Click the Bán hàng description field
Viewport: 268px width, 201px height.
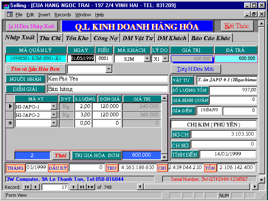tap(108, 89)
